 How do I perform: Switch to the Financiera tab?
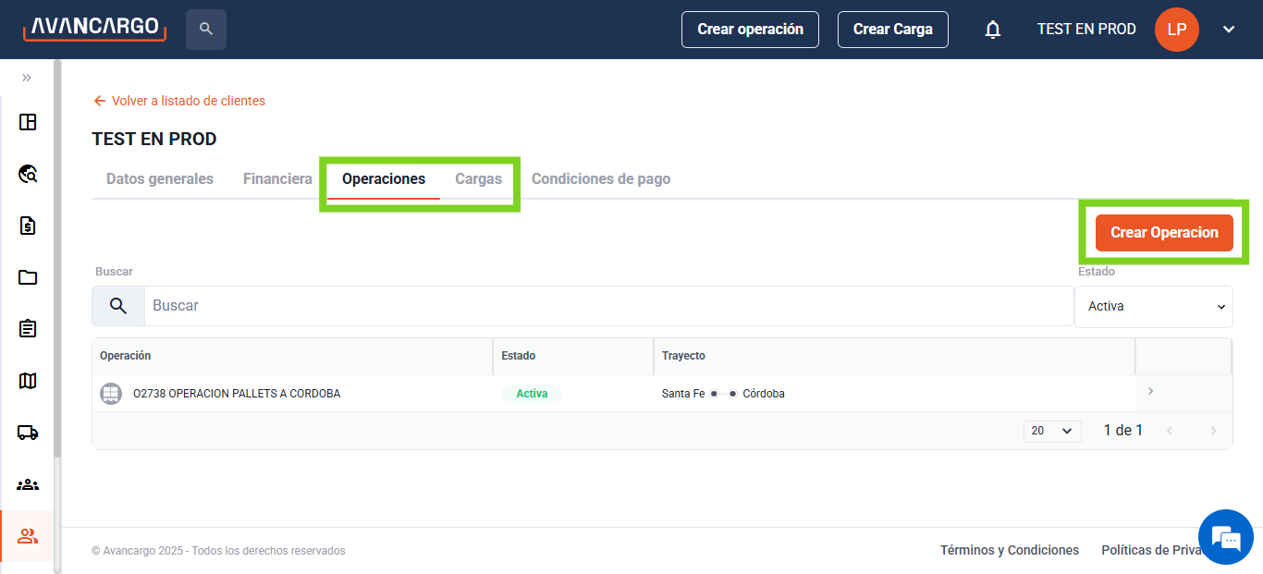coord(277,179)
